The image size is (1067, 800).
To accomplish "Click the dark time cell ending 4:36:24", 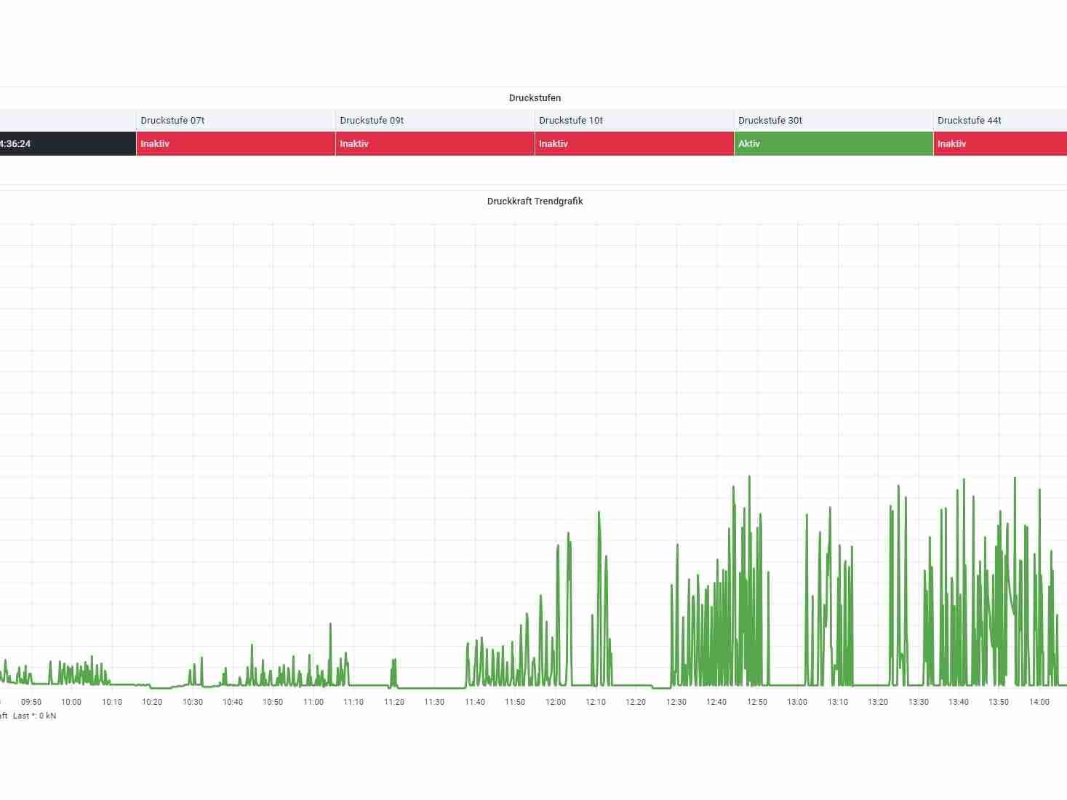I will pyautogui.click(x=68, y=144).
